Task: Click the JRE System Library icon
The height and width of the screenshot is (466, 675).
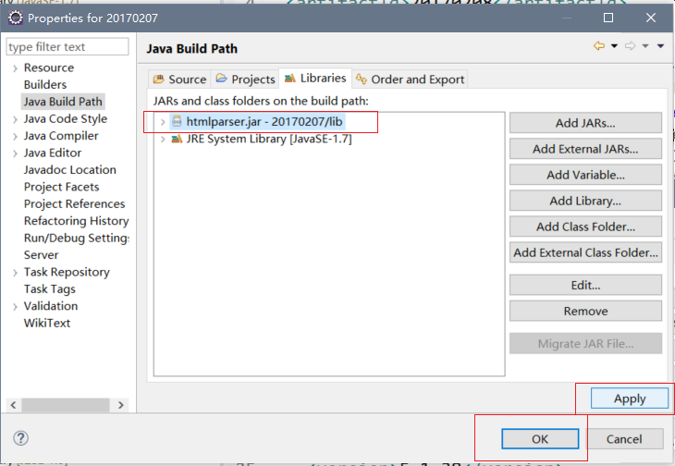Action: click(x=177, y=139)
